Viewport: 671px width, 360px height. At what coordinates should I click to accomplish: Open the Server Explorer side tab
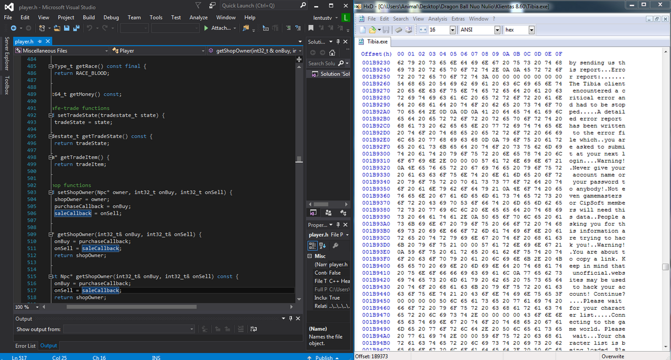[6, 53]
